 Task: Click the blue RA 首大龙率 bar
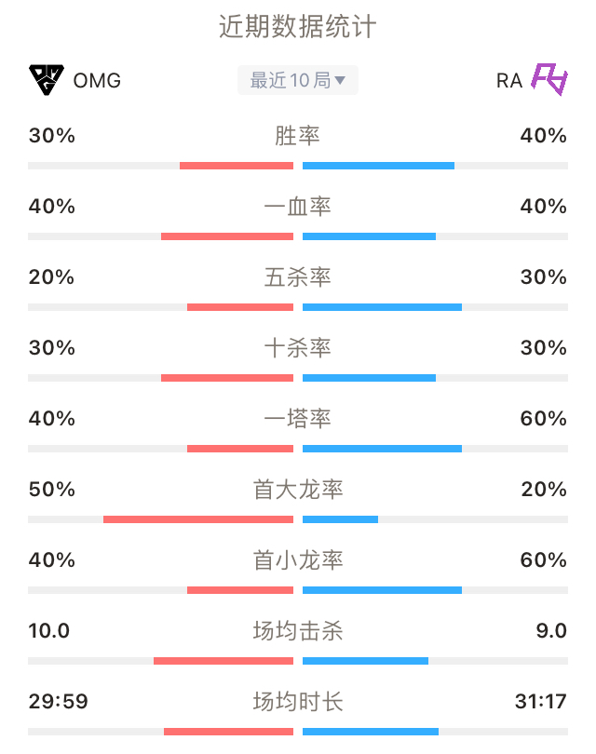pyautogui.click(x=340, y=519)
